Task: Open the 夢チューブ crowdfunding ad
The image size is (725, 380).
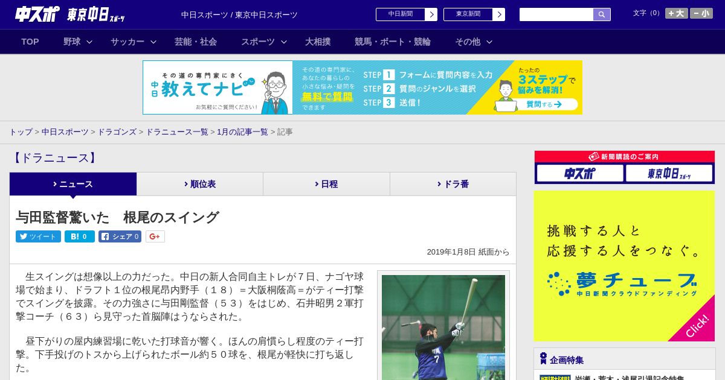Action: pyautogui.click(x=624, y=266)
